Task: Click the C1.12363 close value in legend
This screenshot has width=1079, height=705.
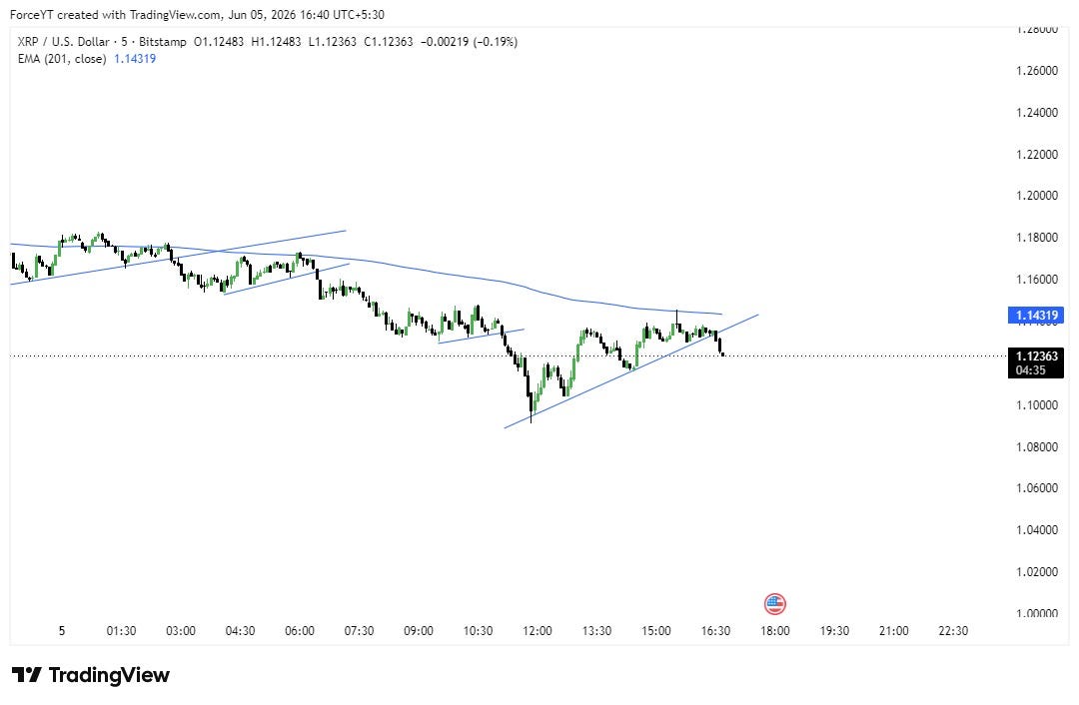Action: tap(389, 41)
